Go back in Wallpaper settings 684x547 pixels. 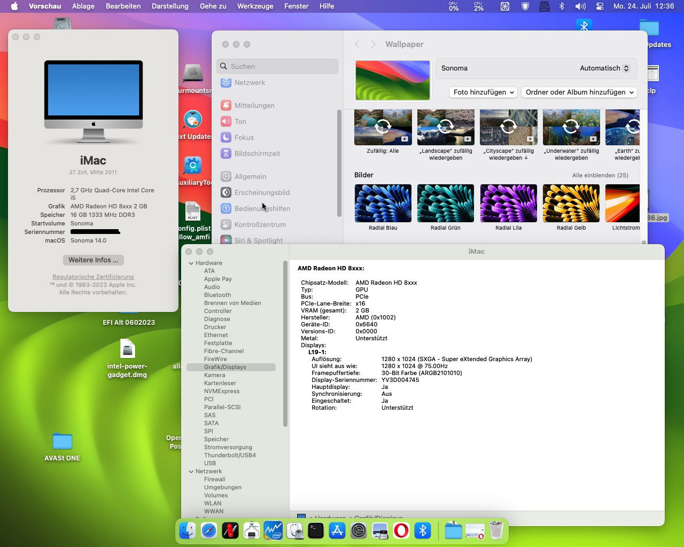(357, 44)
